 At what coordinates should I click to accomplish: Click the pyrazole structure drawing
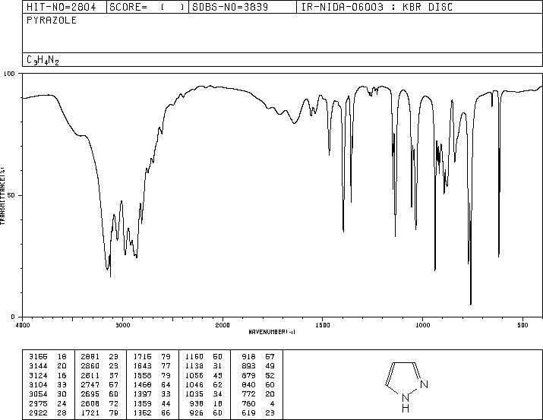pos(407,387)
